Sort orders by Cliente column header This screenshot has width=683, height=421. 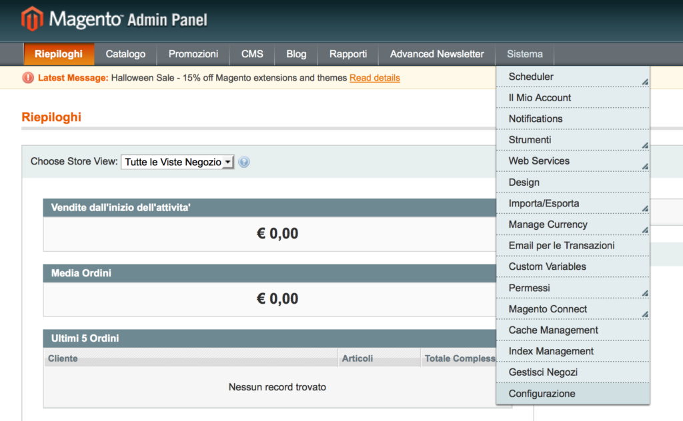[63, 358]
